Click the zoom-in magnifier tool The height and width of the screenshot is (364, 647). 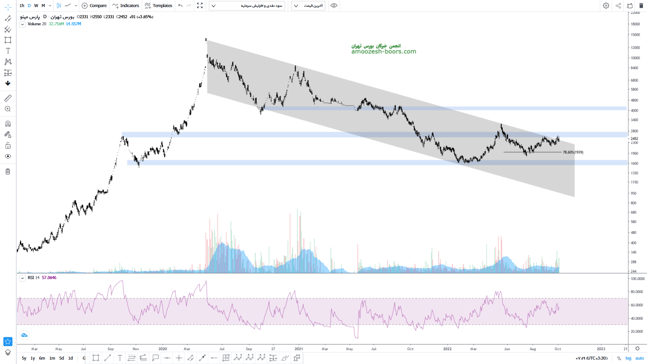(8, 109)
